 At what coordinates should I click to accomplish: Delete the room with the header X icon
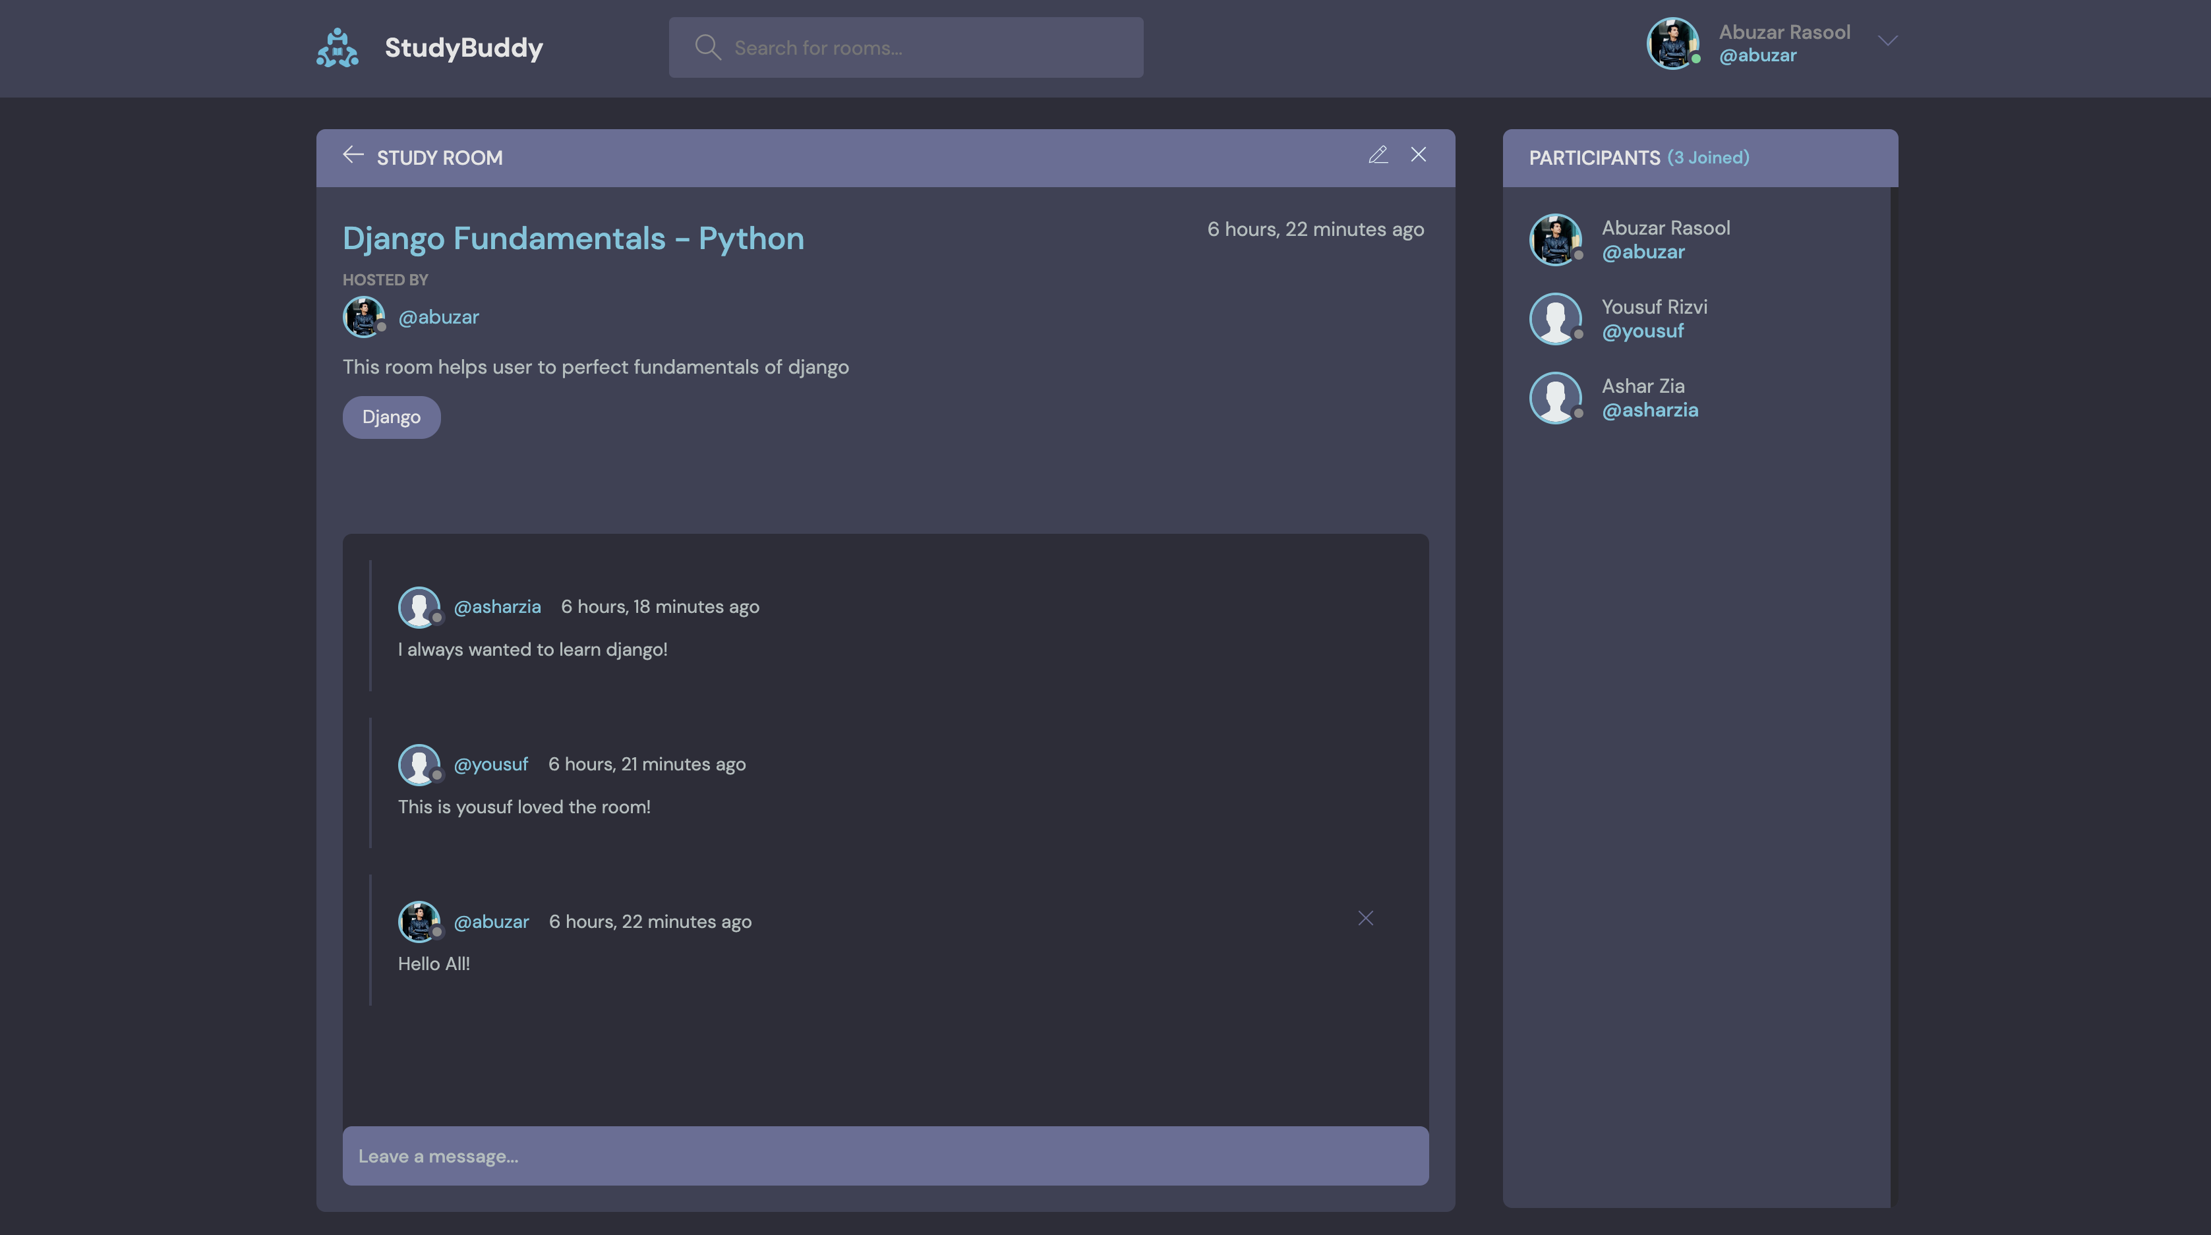1418,156
